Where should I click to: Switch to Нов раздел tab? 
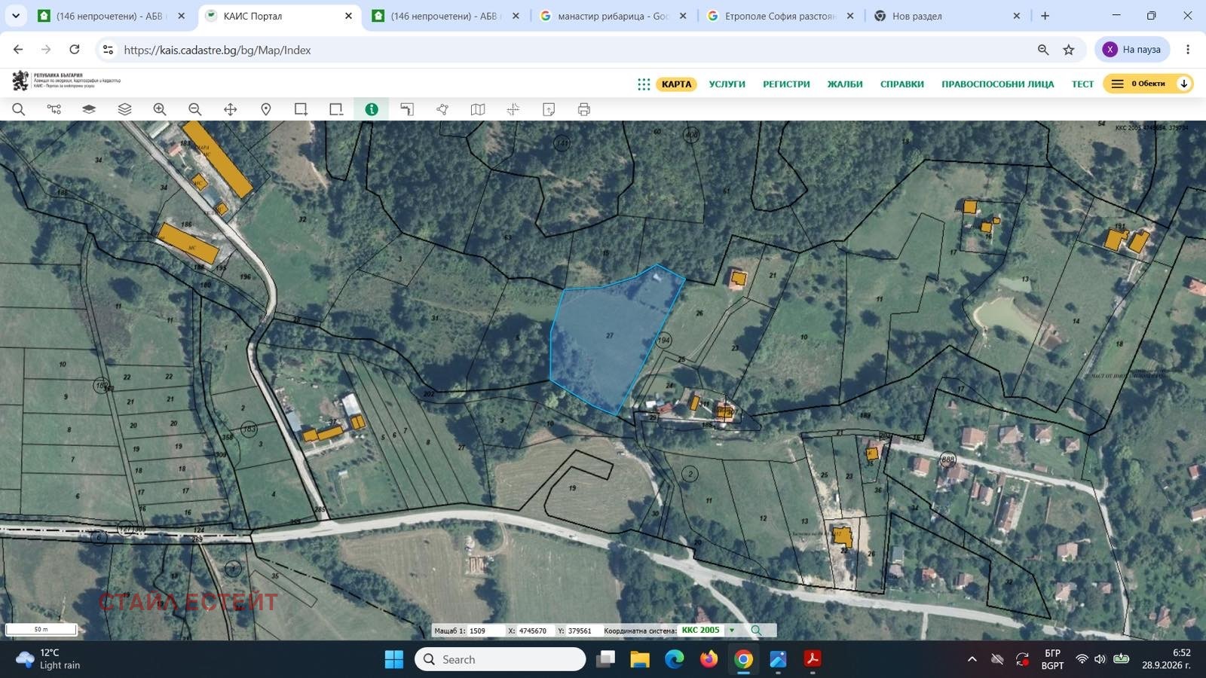(947, 16)
